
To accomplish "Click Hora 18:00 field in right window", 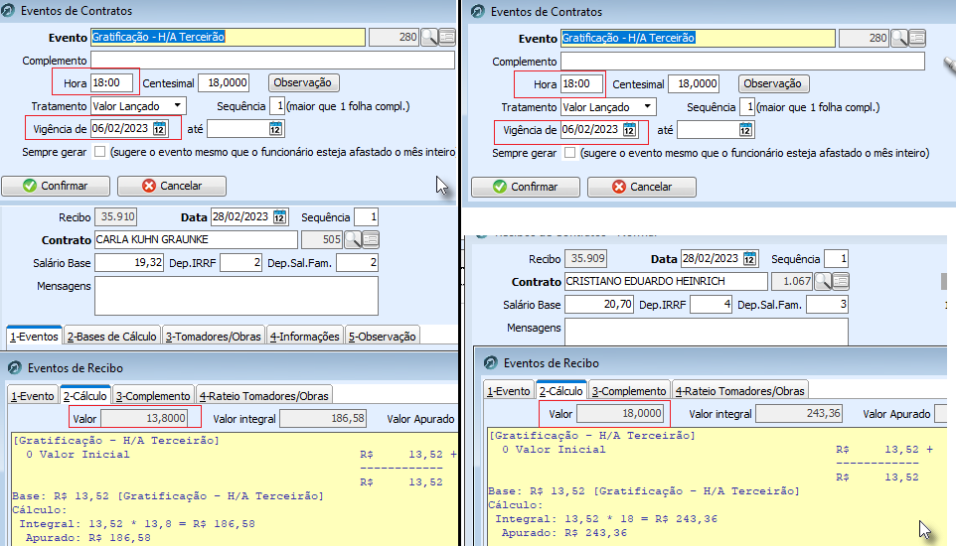I will [581, 83].
